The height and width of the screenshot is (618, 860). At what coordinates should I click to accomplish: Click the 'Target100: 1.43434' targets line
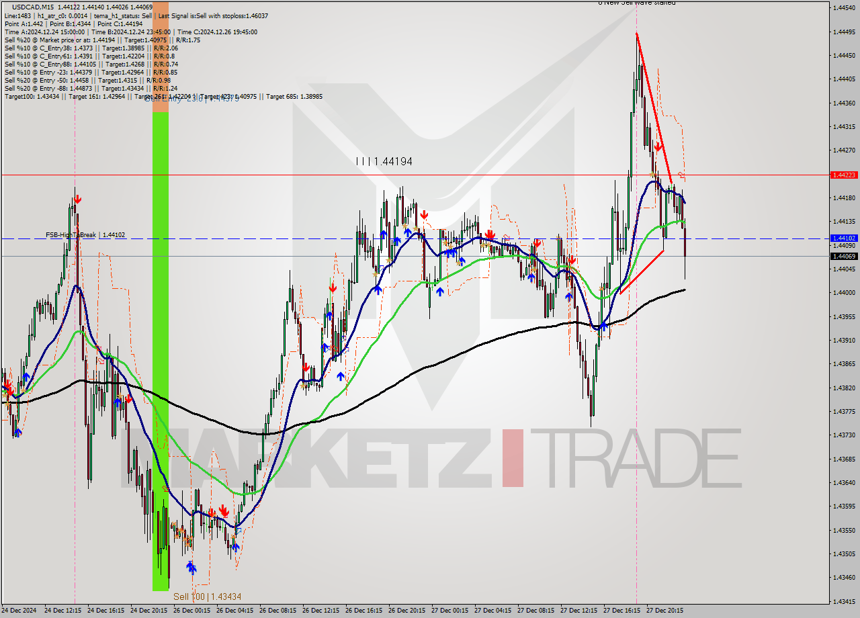(x=163, y=96)
